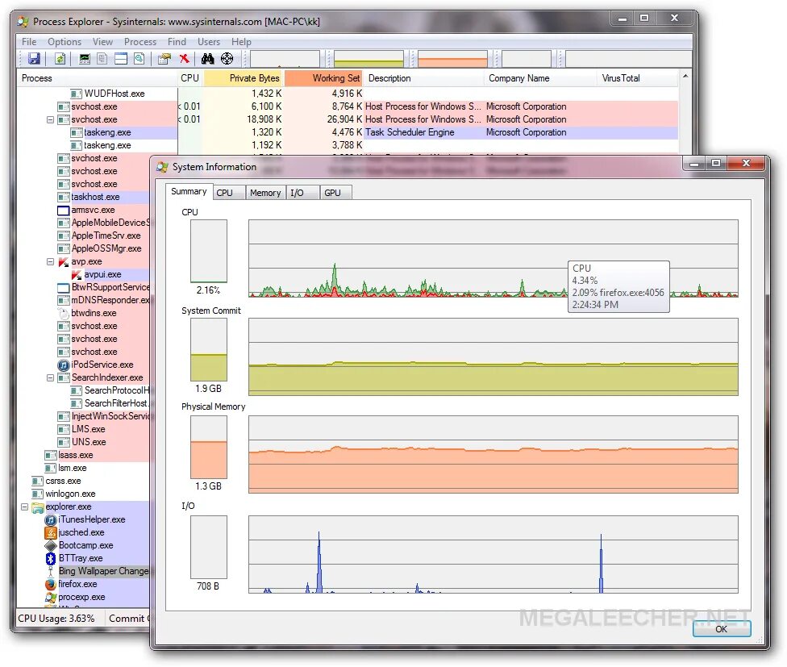
Task: Open System Information via the graph toolbar icon
Action: (85, 59)
